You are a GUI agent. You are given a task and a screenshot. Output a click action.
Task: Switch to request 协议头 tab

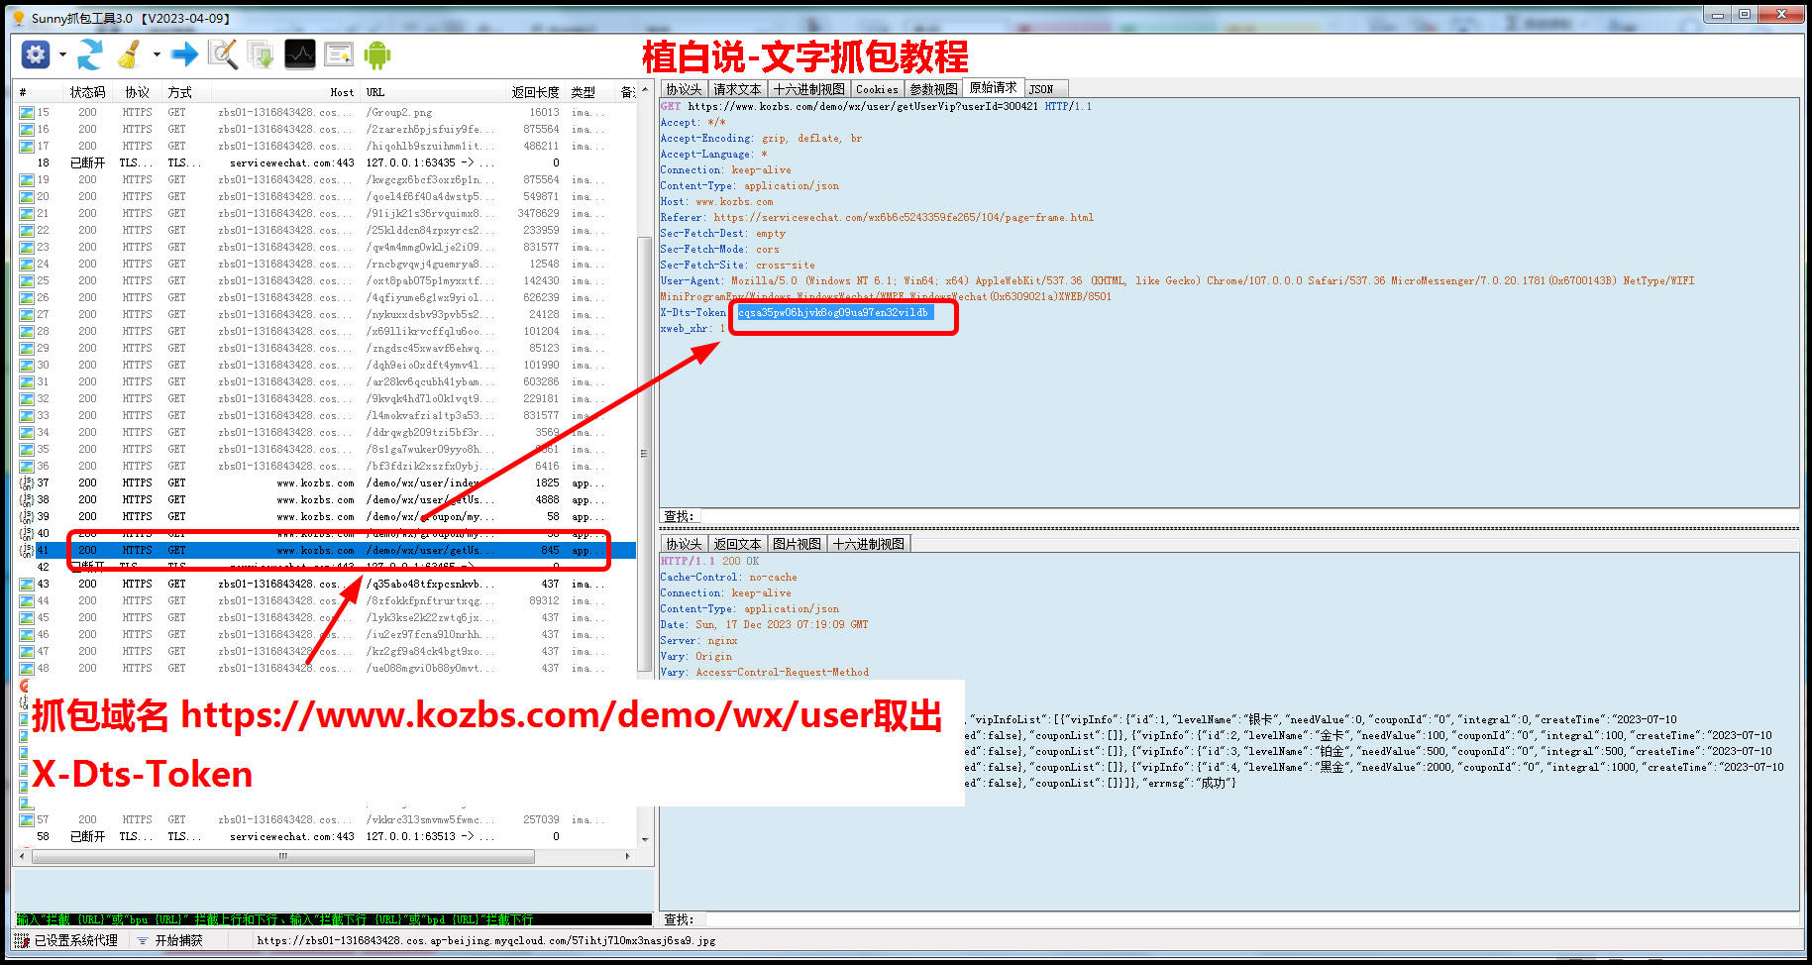[x=684, y=89]
